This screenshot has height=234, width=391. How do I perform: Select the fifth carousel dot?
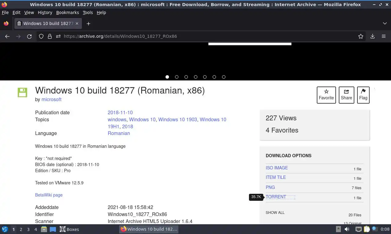[205, 77]
